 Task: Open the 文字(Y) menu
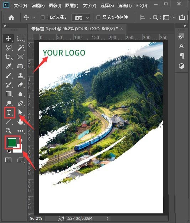[89, 6]
